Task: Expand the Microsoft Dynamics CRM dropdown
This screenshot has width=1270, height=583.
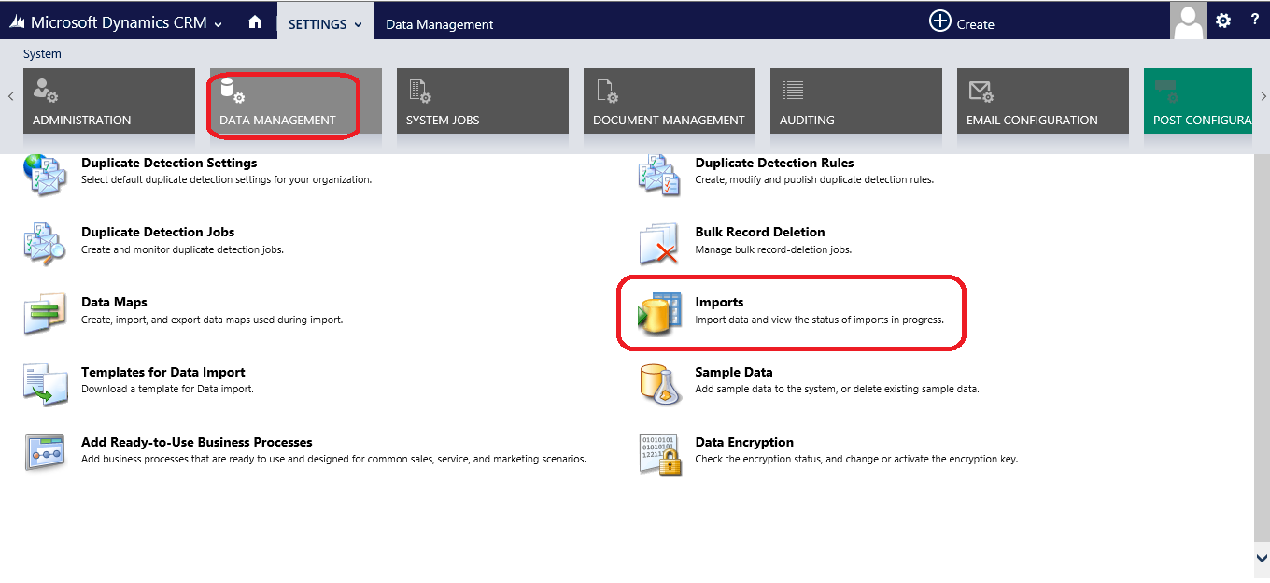Action: pyautogui.click(x=219, y=24)
